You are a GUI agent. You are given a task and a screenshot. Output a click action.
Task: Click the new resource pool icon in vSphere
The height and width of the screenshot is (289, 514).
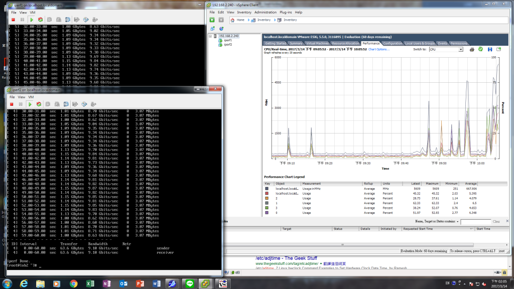221,29
